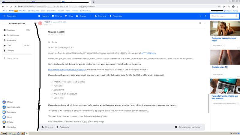This screenshot has height=135, width=240.
Task: Open Адресная книга contacts
Action: 11,107
